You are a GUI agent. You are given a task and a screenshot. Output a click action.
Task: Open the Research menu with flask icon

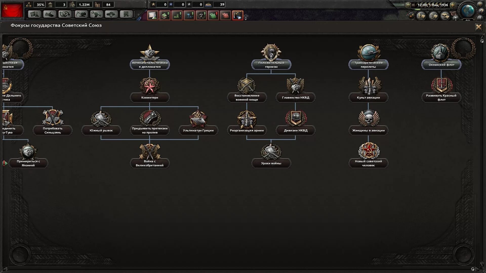point(34,14)
